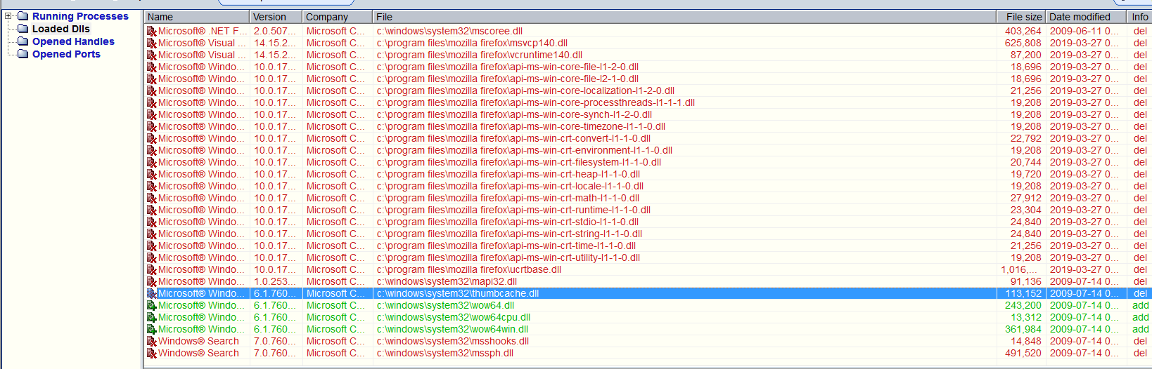Sort list by File size column header
1152x369 pixels.
1020,17
